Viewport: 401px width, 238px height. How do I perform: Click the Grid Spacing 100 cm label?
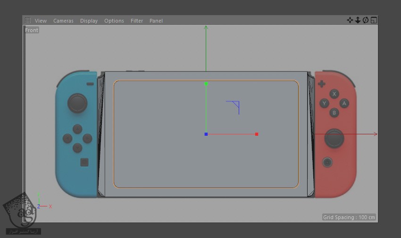point(349,217)
